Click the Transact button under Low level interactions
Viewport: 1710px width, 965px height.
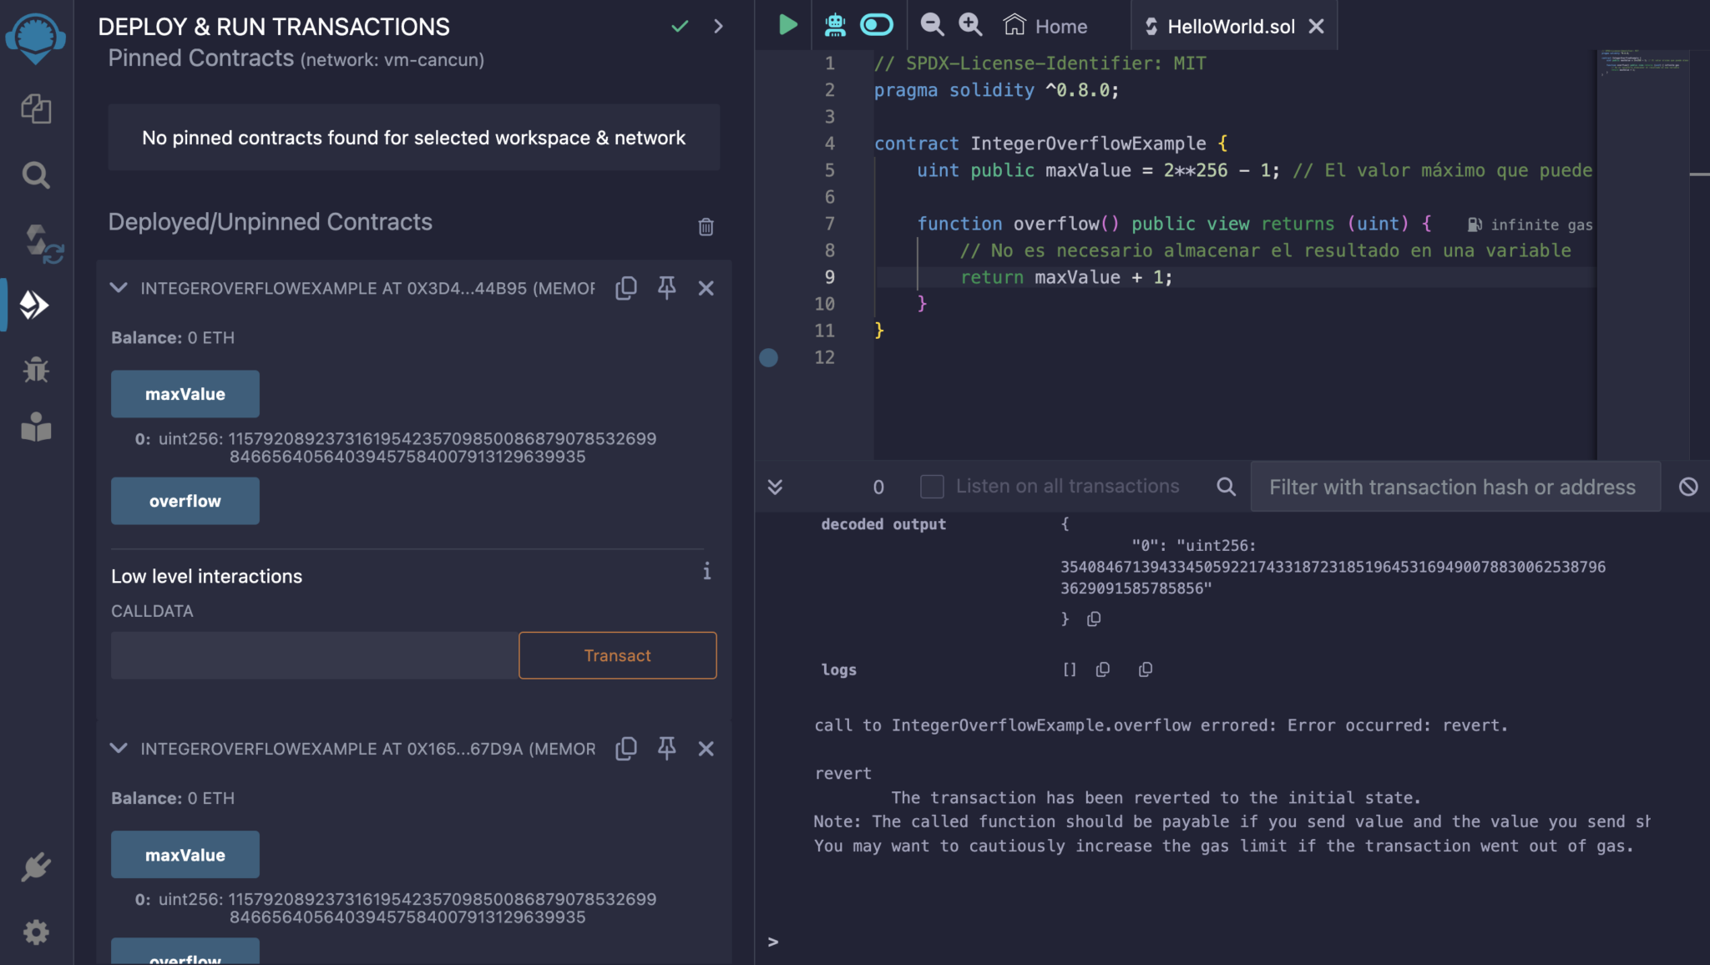[x=617, y=655]
